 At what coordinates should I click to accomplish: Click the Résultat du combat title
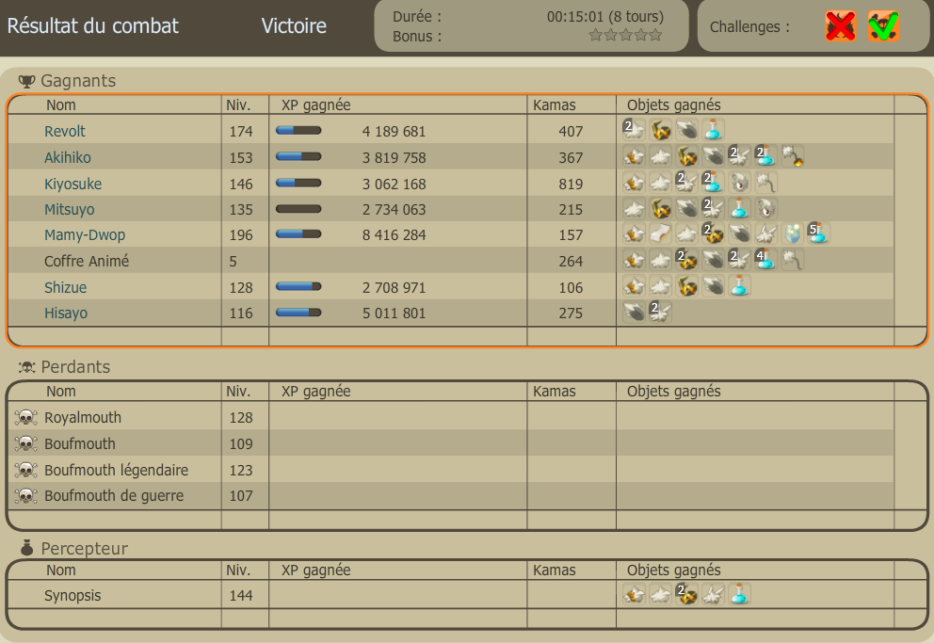(92, 26)
